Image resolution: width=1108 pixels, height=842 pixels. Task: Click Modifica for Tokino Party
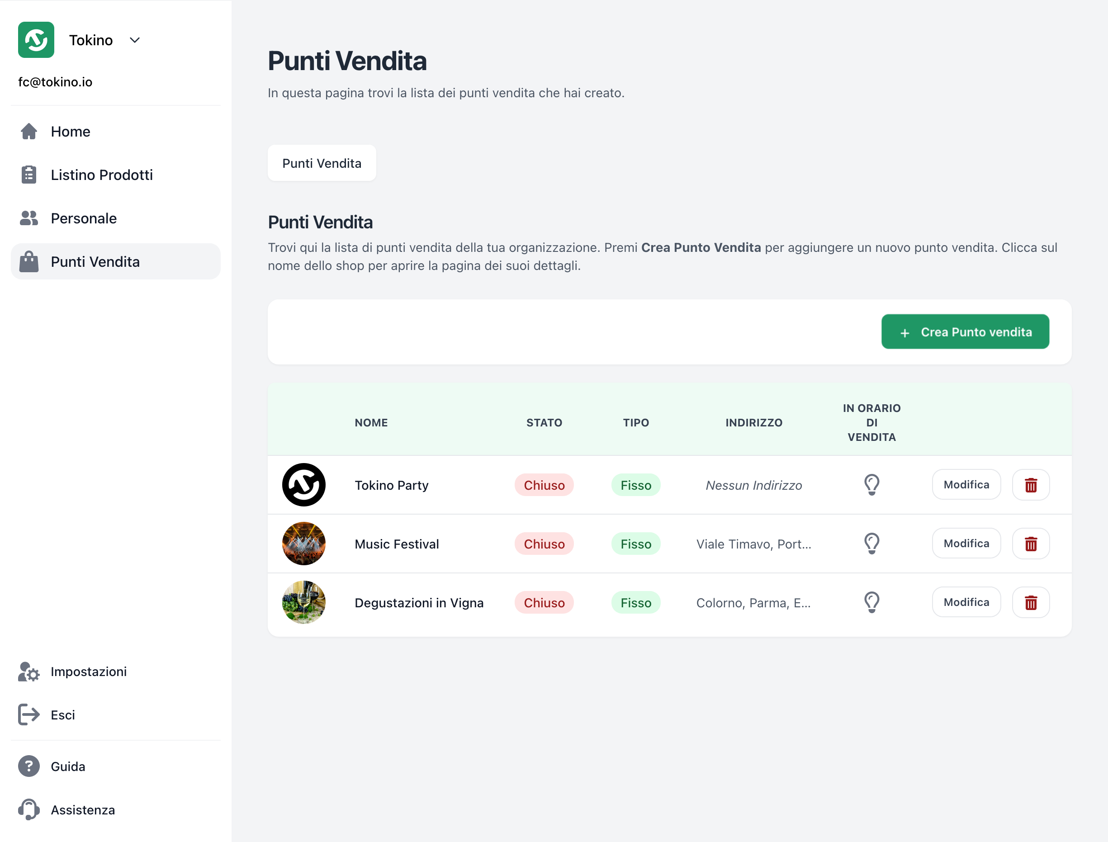(x=966, y=485)
